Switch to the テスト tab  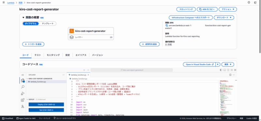(x=38, y=55)
